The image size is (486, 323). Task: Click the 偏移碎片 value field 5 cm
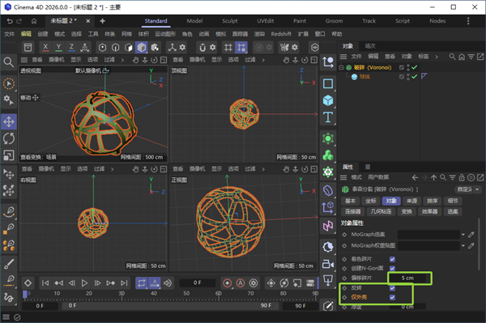408,278
